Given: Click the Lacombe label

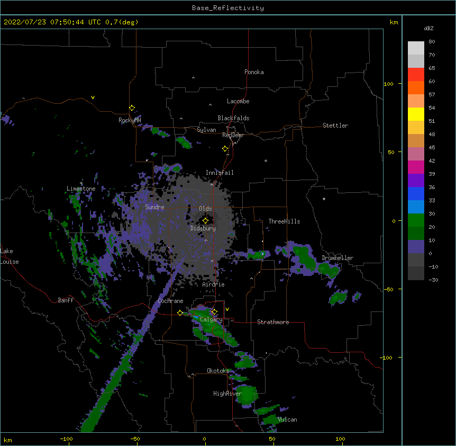Looking at the screenshot, I should (x=238, y=101).
